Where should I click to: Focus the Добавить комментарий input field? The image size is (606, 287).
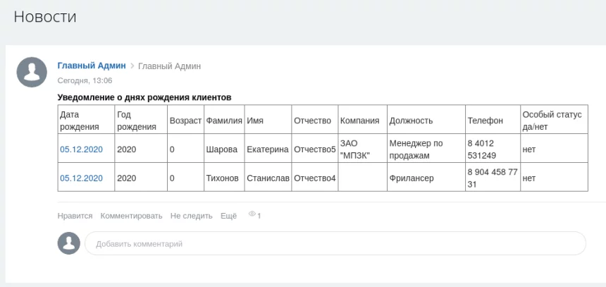point(335,244)
